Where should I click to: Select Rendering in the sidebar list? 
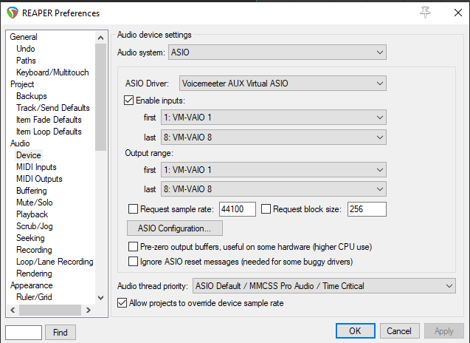click(35, 274)
